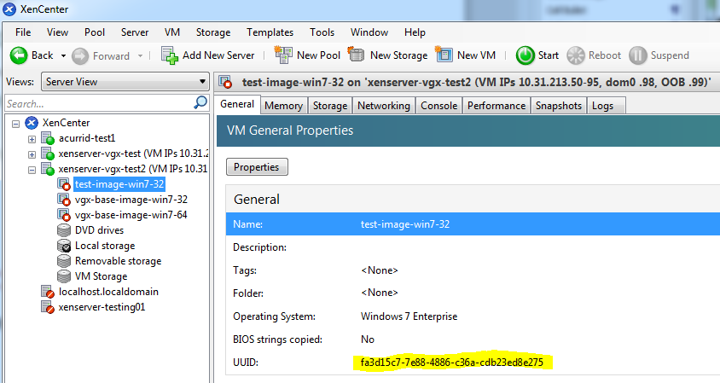This screenshot has width=720, height=383.
Task: Collapse the xenserver-vgx-test2 node
Action: (x=32, y=169)
